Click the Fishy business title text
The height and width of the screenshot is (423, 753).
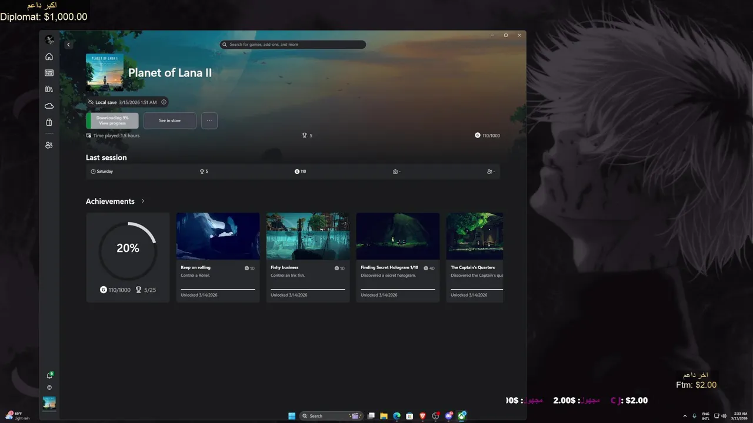284,267
